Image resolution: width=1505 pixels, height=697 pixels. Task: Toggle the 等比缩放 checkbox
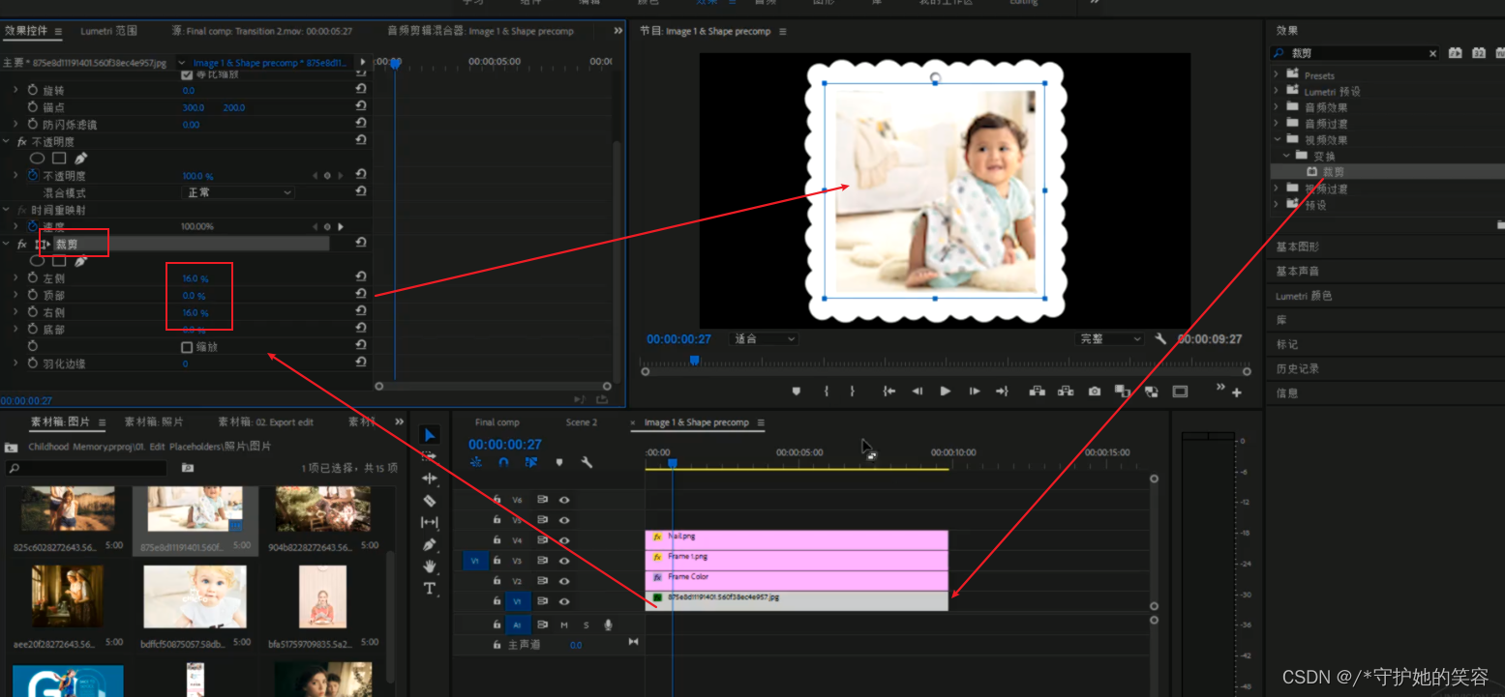(x=188, y=73)
